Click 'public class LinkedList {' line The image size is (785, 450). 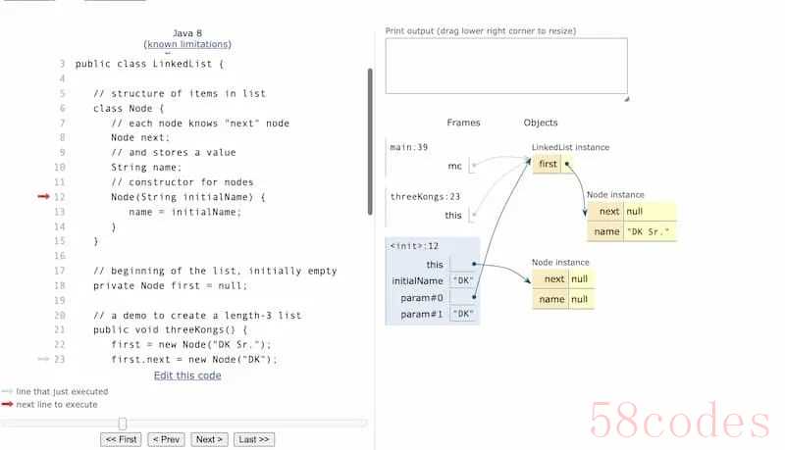pos(150,64)
